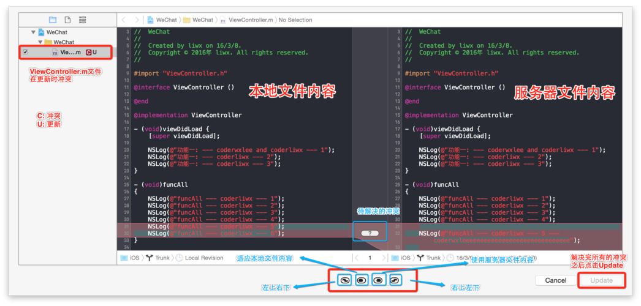Viewport: 641px width, 306px height.
Task: Click the Cancel button
Action: coord(555,280)
